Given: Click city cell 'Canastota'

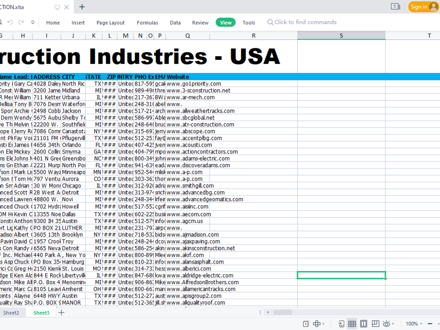Looking at the screenshot, I should point(73,131).
